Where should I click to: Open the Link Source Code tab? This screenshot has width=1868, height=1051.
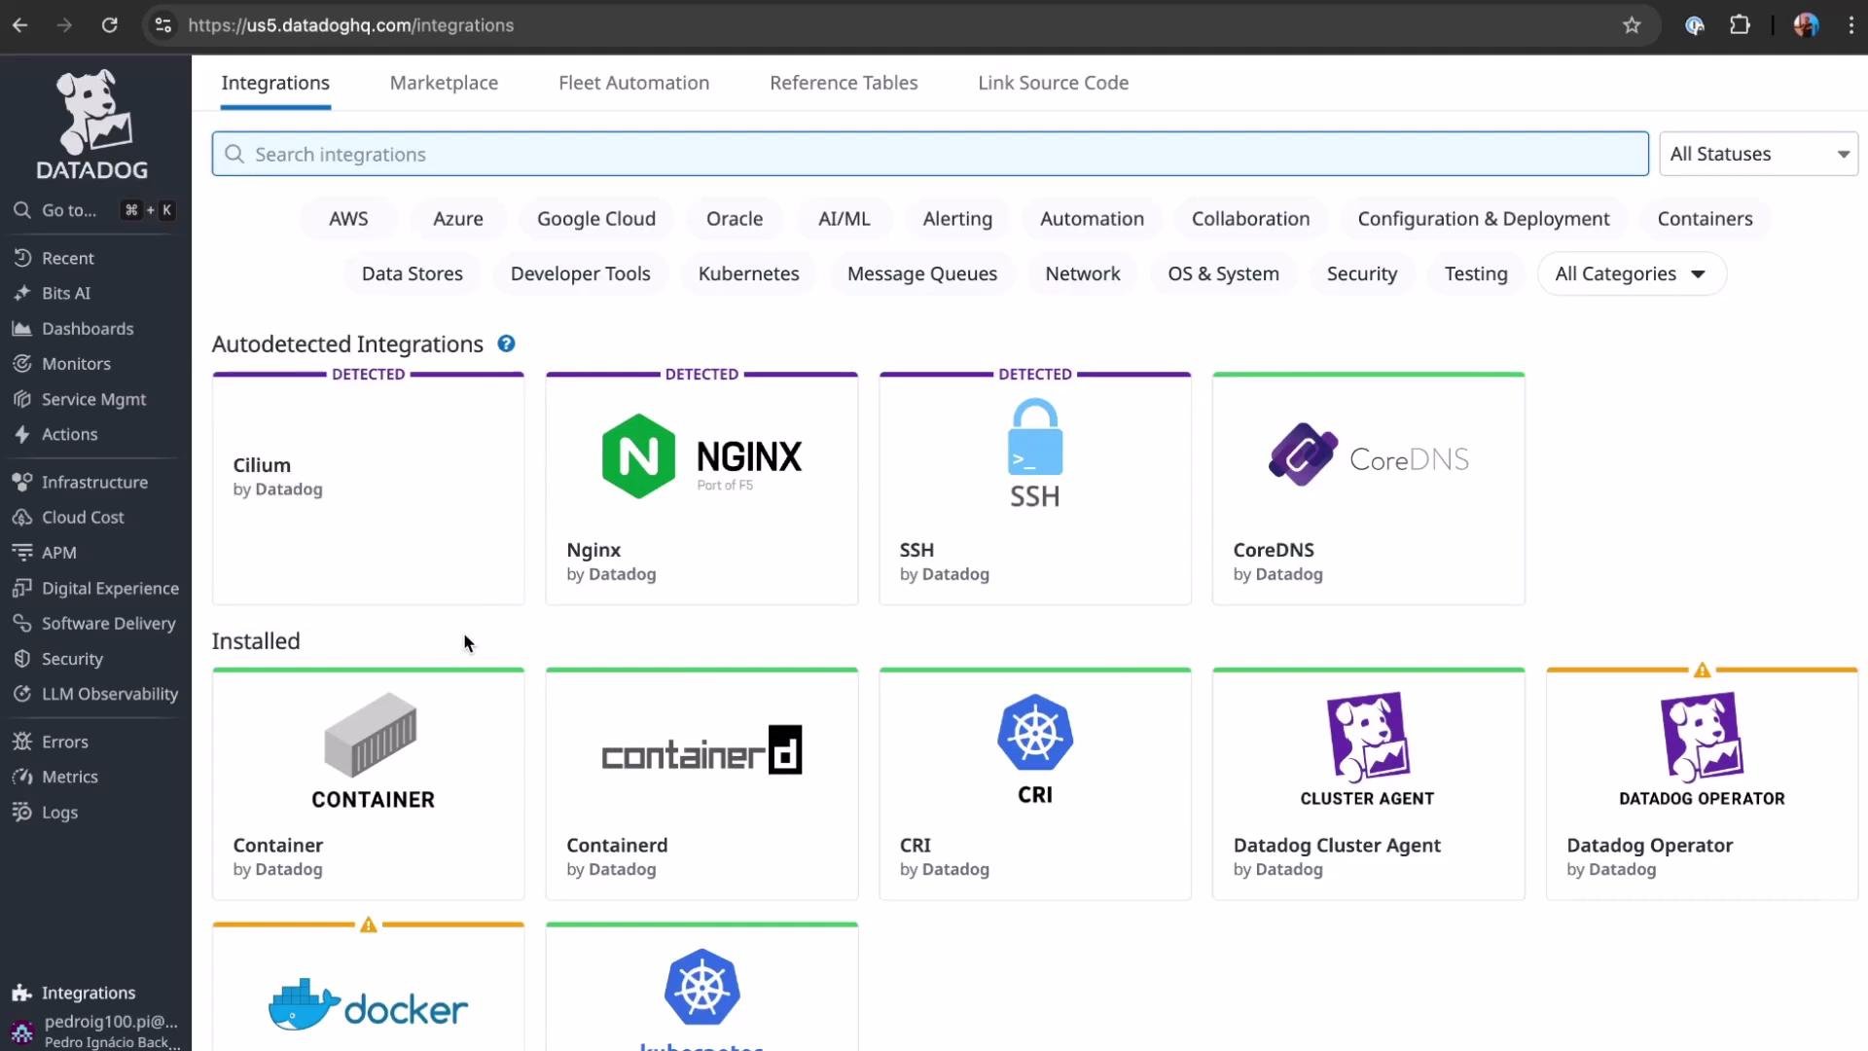(x=1053, y=83)
